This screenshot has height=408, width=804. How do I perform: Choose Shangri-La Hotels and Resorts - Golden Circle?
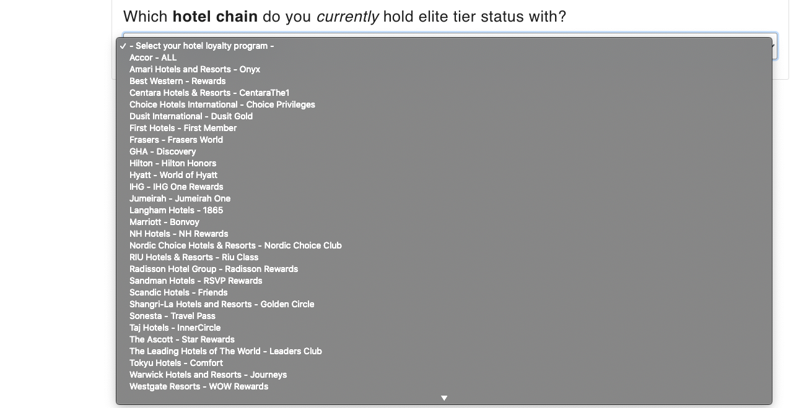[x=444, y=304]
